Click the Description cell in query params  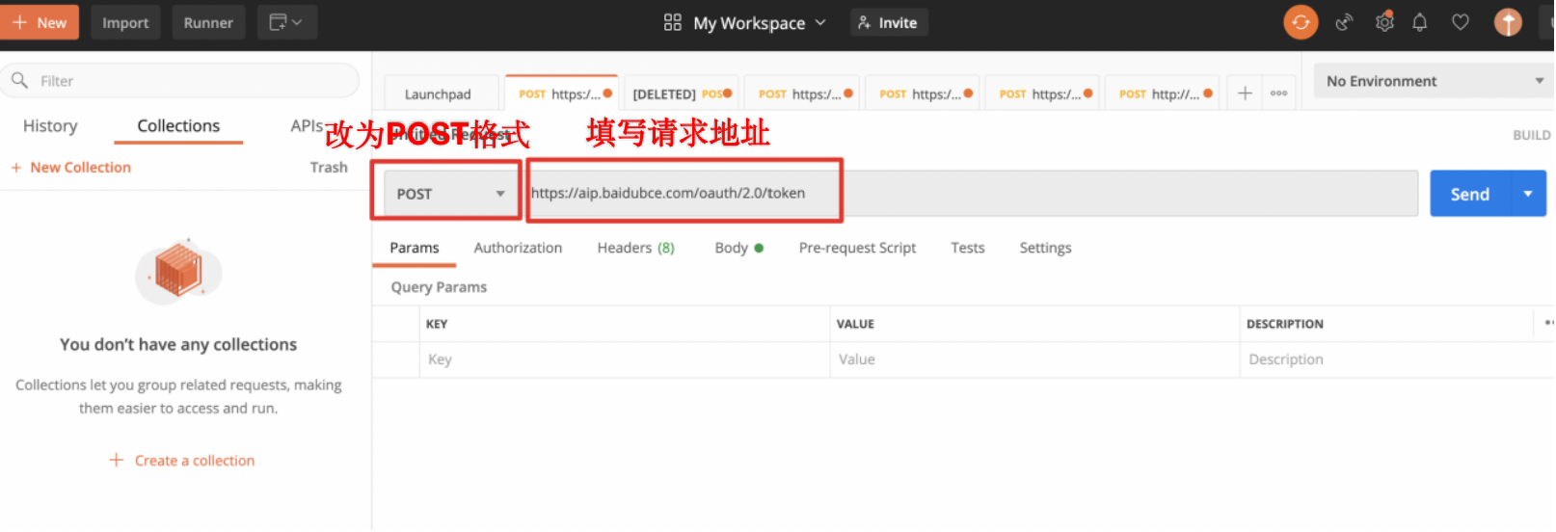coord(1396,359)
